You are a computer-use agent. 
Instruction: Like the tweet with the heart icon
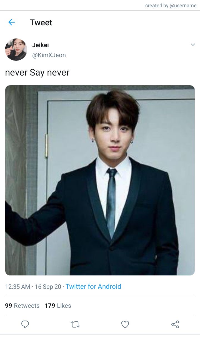(125, 324)
